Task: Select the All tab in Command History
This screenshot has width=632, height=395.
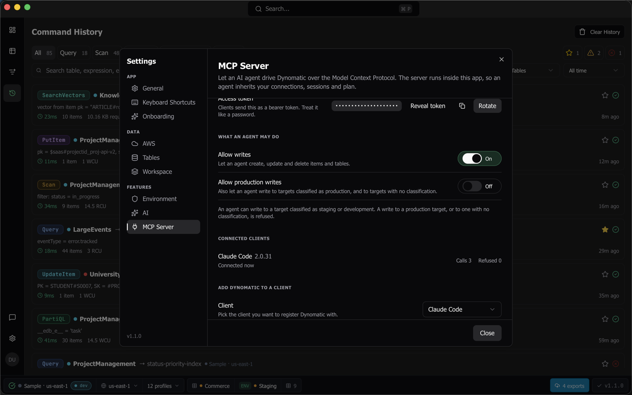Action: (43, 53)
